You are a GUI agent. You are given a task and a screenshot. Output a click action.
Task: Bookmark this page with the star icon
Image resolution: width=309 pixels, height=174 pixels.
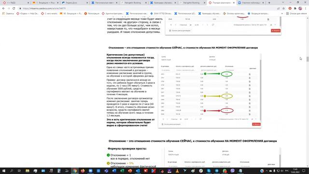click(283, 9)
